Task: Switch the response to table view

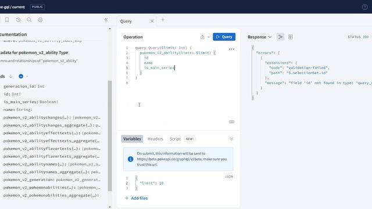Action: (291, 37)
